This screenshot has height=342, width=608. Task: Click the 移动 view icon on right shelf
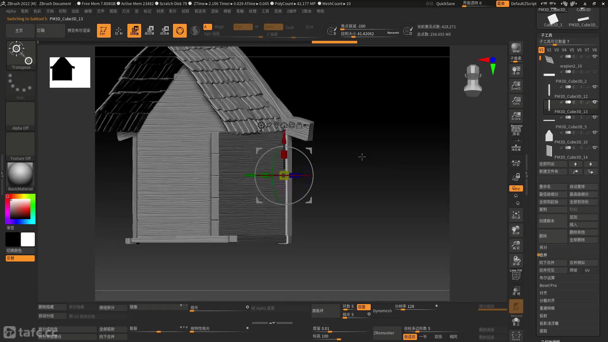coord(516,230)
